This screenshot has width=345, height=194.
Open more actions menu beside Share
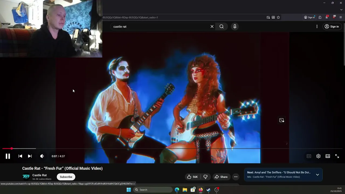click(236, 177)
